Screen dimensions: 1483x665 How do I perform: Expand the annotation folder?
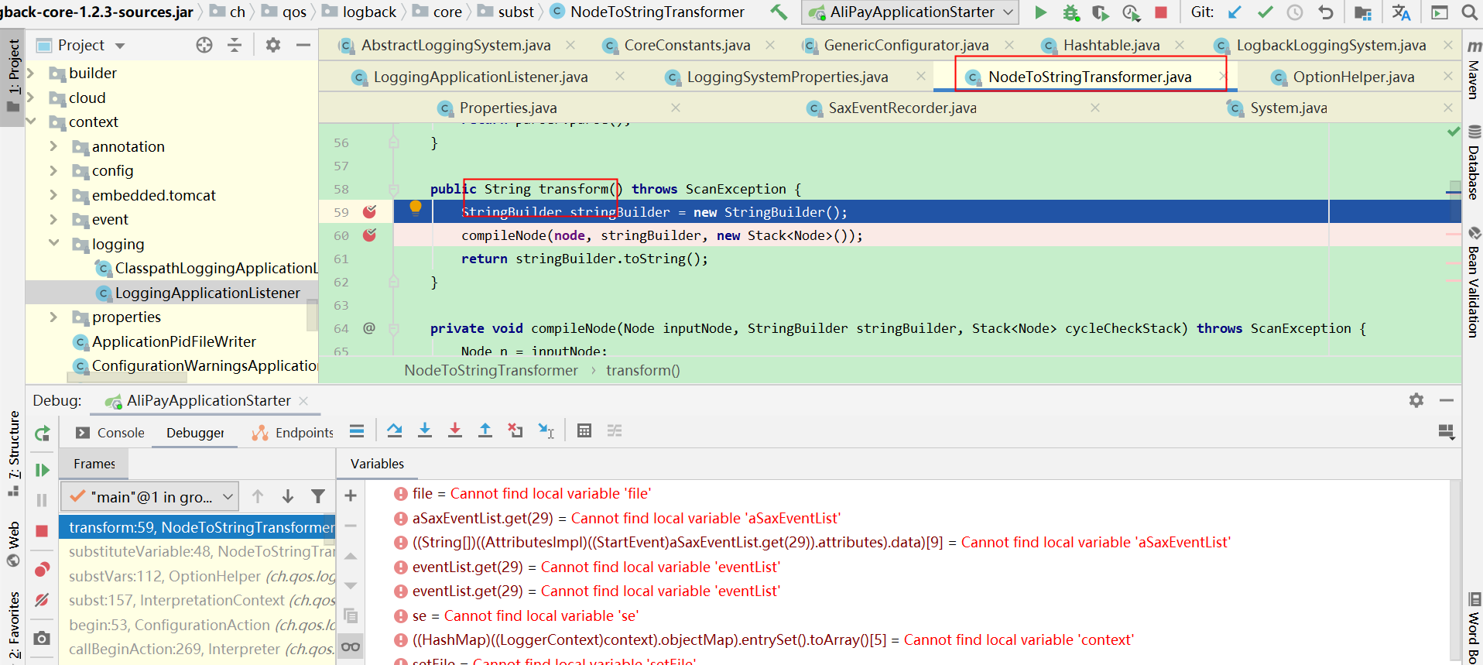click(x=53, y=146)
